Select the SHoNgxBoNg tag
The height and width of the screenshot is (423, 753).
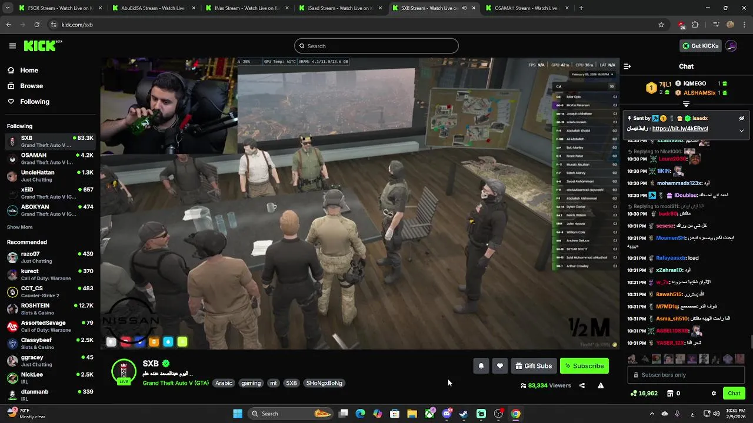(x=324, y=383)
